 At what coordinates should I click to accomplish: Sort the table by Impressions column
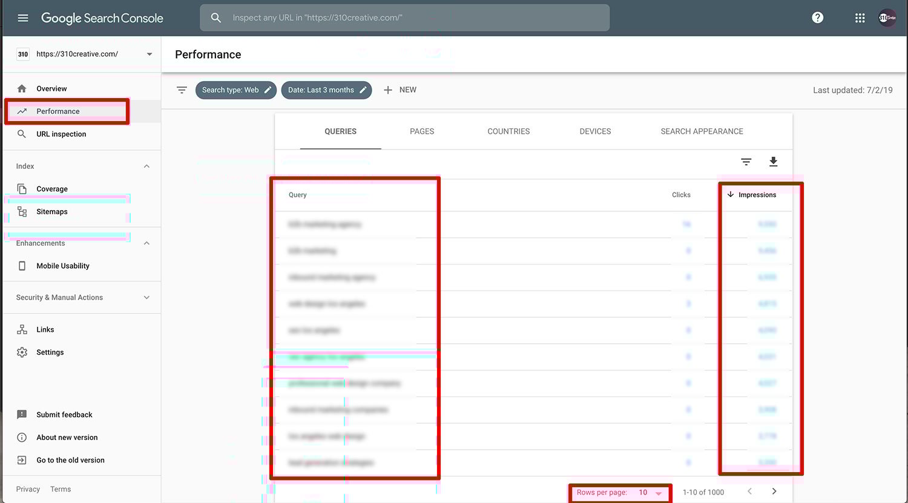click(757, 195)
